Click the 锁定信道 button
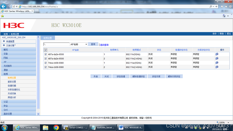This screenshot has height=131, width=233. [121, 77]
